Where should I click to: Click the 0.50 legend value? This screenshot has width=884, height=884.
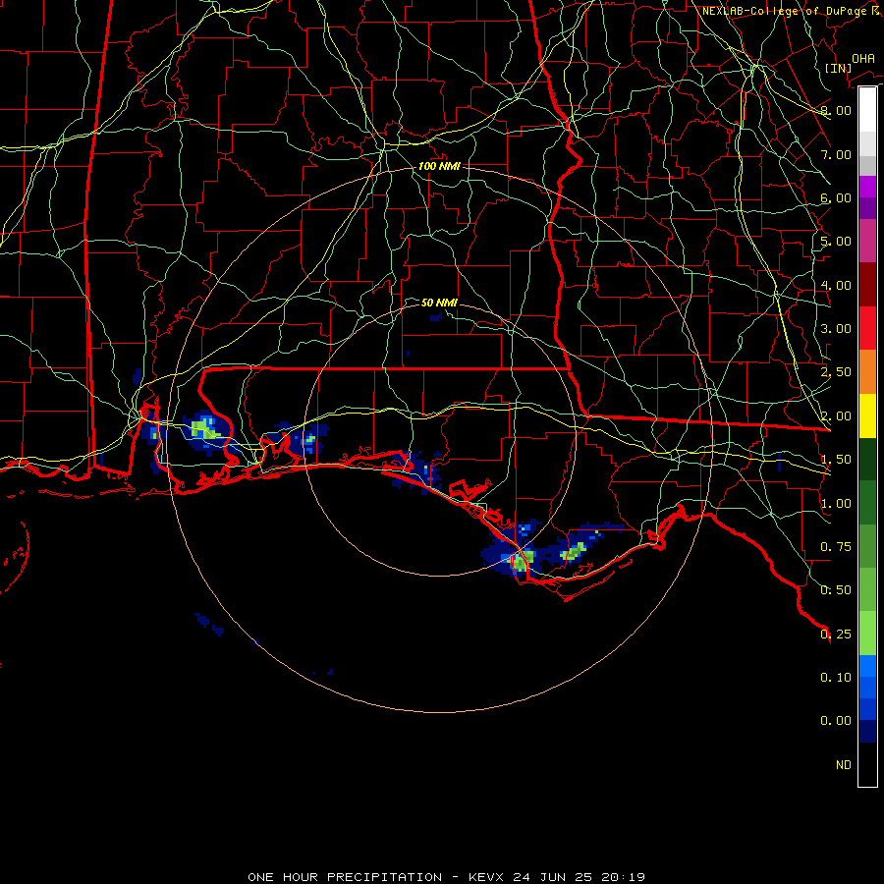click(836, 590)
